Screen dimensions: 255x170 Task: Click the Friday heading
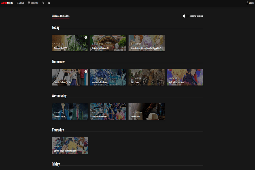(x=56, y=164)
